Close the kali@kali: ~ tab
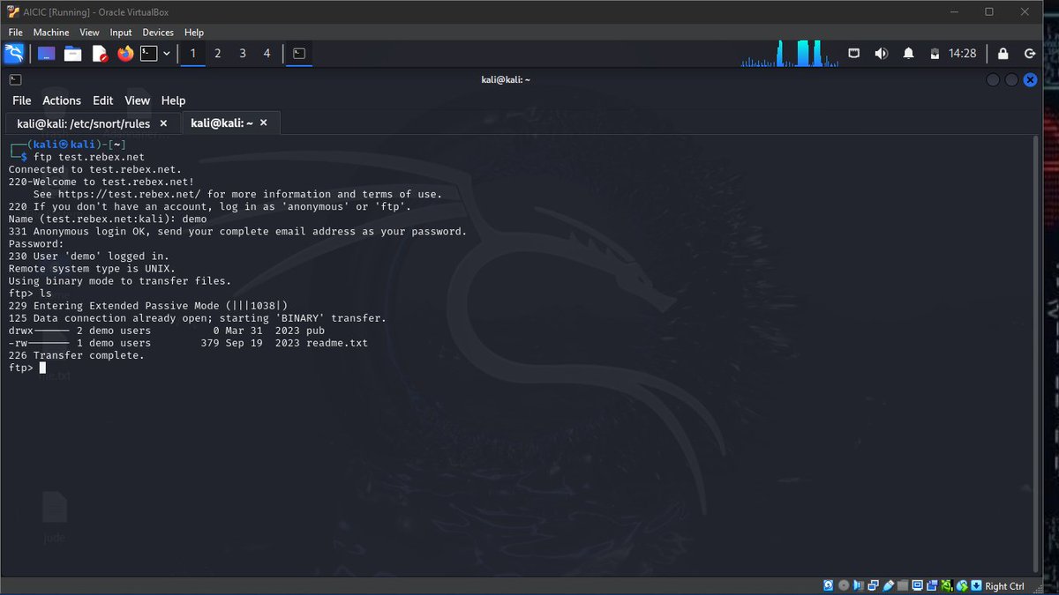The image size is (1059, 595). (x=264, y=123)
